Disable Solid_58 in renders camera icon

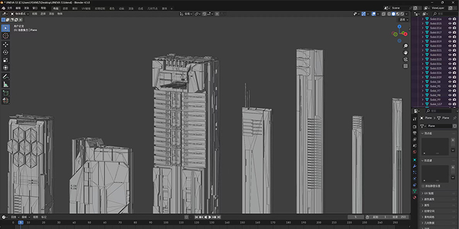tap(454, 82)
